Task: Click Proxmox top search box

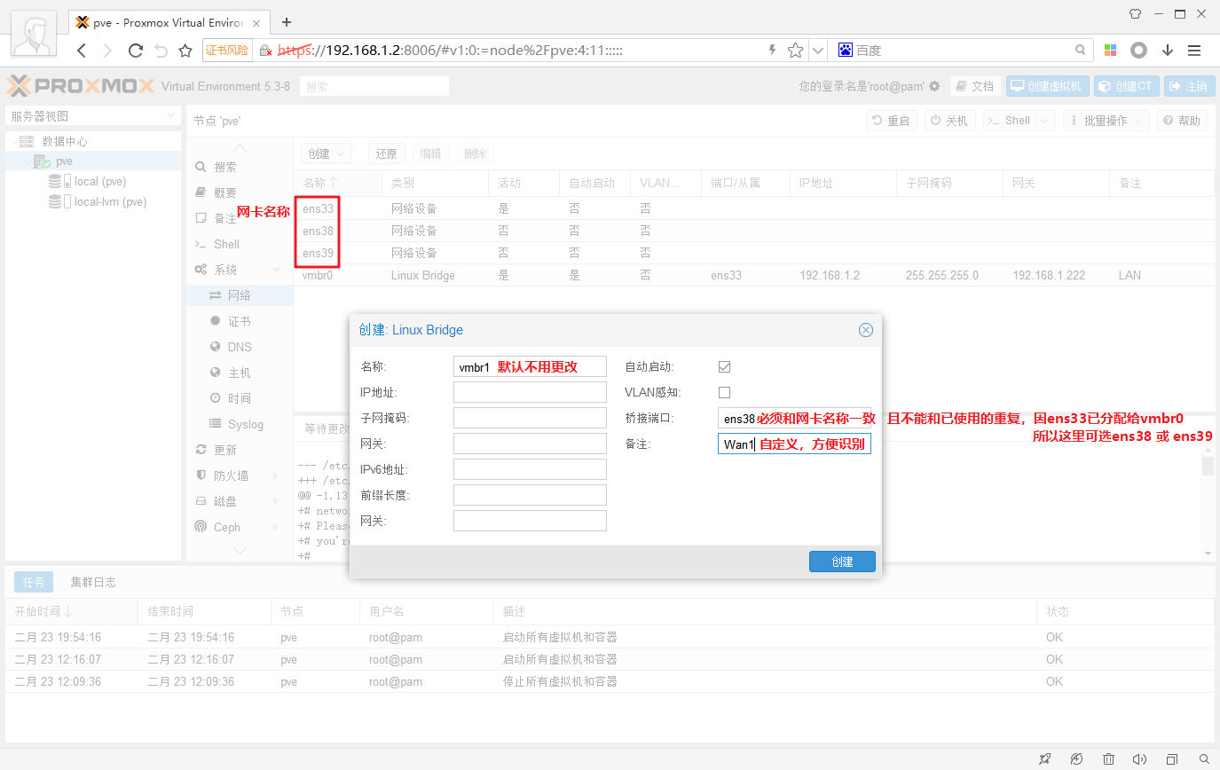Action: tap(374, 86)
